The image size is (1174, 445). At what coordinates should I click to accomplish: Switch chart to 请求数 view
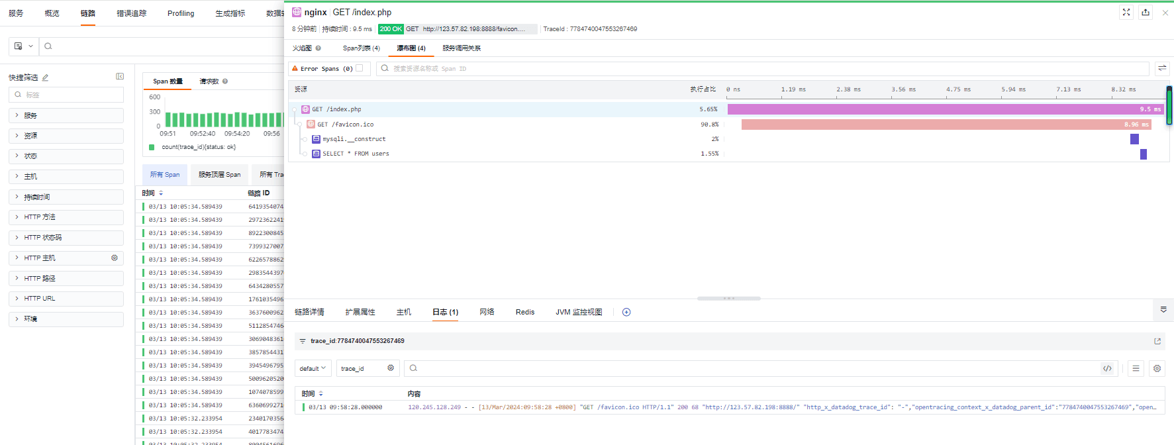point(209,81)
